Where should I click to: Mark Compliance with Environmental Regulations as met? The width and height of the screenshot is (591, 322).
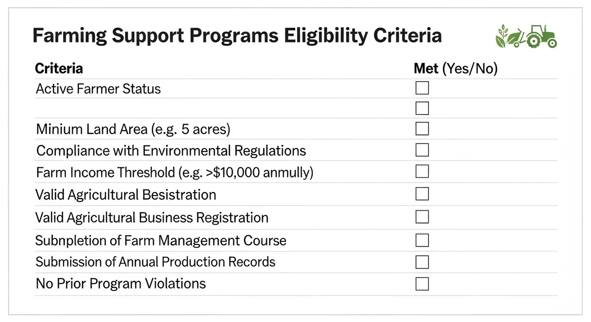click(422, 149)
